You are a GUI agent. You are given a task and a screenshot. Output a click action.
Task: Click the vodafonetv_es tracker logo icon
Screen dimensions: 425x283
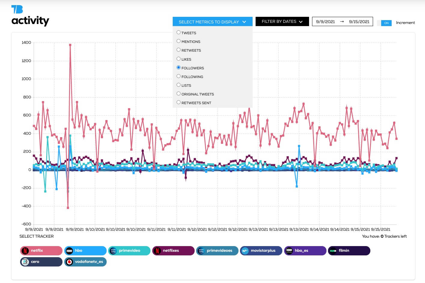pos(69,262)
